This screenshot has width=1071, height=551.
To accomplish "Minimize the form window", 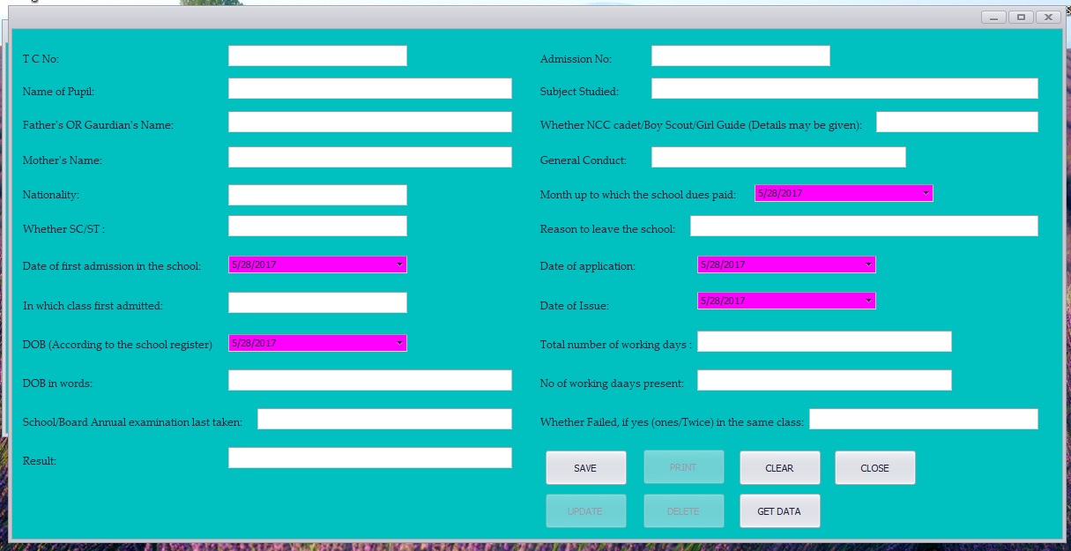I will coord(993,17).
